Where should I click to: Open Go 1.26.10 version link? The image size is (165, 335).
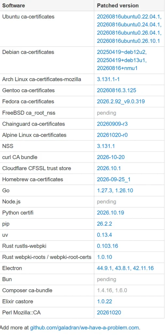coord(124,191)
